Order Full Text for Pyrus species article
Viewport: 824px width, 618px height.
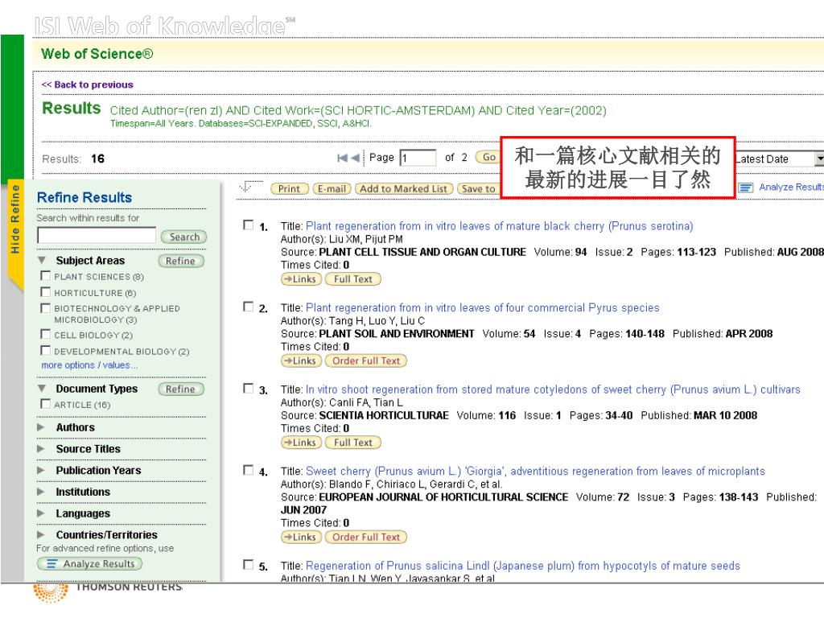coord(366,360)
